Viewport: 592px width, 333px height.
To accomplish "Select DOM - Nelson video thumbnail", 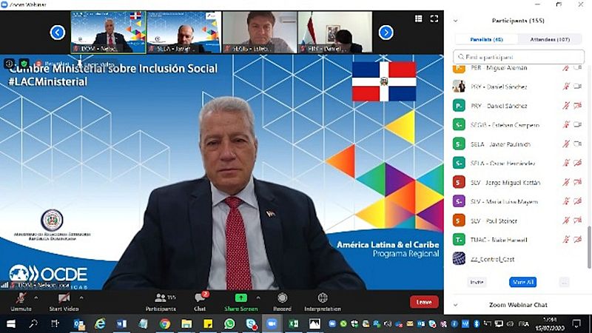I will point(108,32).
